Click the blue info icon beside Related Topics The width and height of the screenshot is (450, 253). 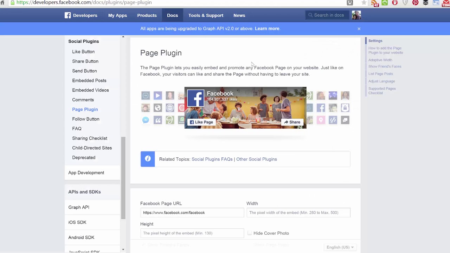coord(148,159)
